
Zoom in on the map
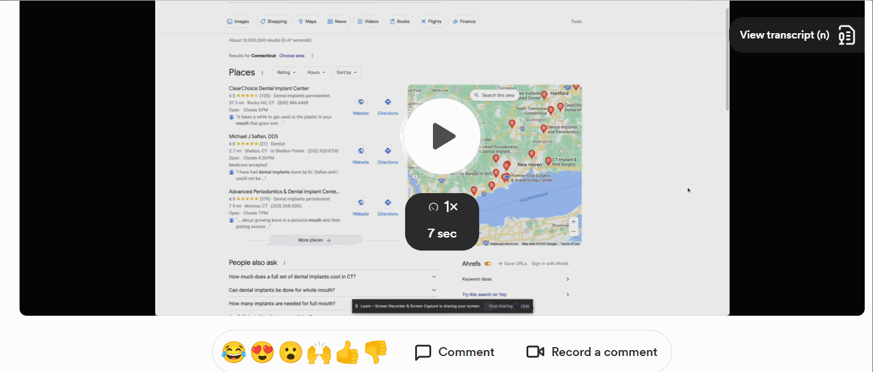coord(573,222)
